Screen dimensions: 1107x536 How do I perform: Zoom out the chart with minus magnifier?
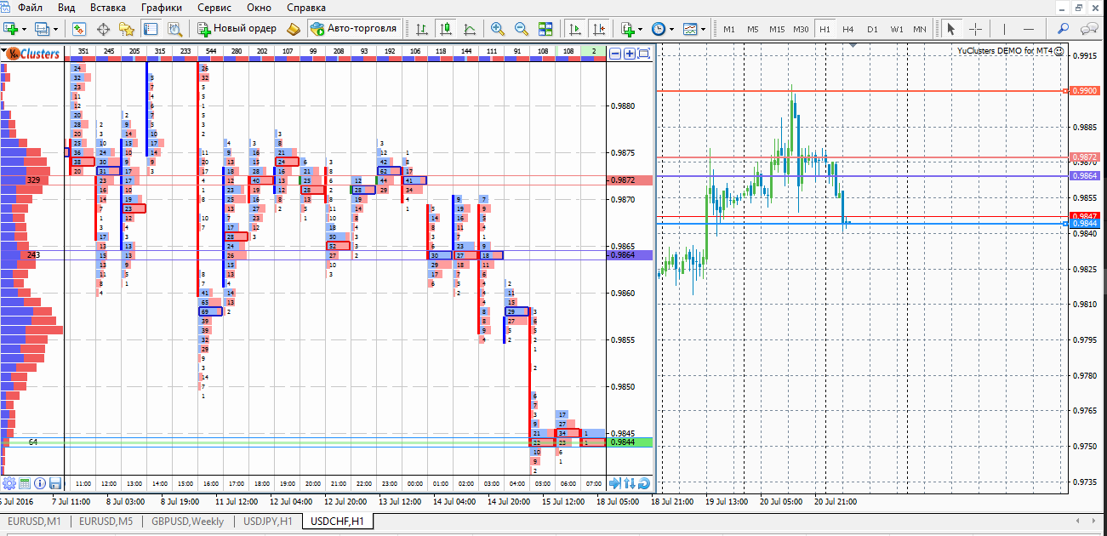[522, 28]
